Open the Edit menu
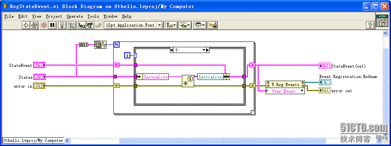 [x=23, y=16]
